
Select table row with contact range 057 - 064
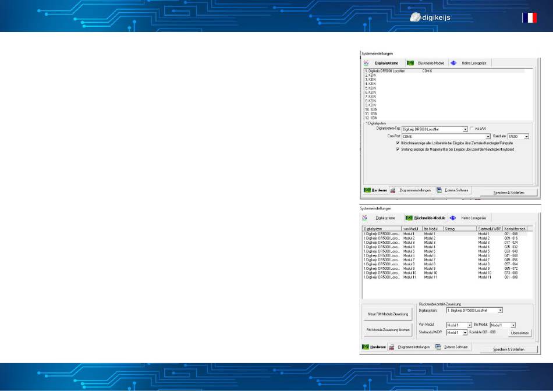[445, 264]
